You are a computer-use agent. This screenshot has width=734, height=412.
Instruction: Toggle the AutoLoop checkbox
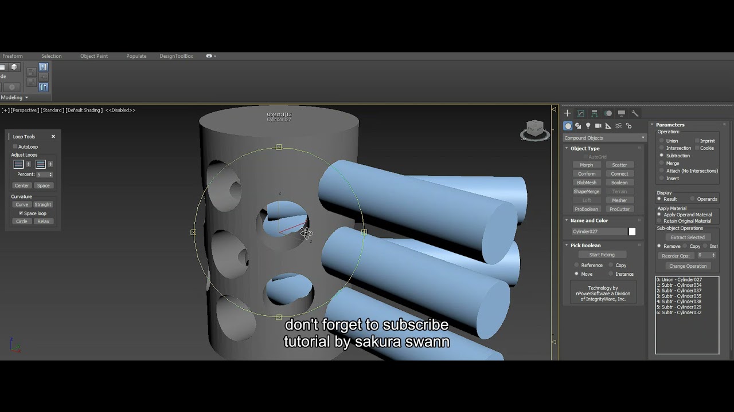click(x=15, y=147)
